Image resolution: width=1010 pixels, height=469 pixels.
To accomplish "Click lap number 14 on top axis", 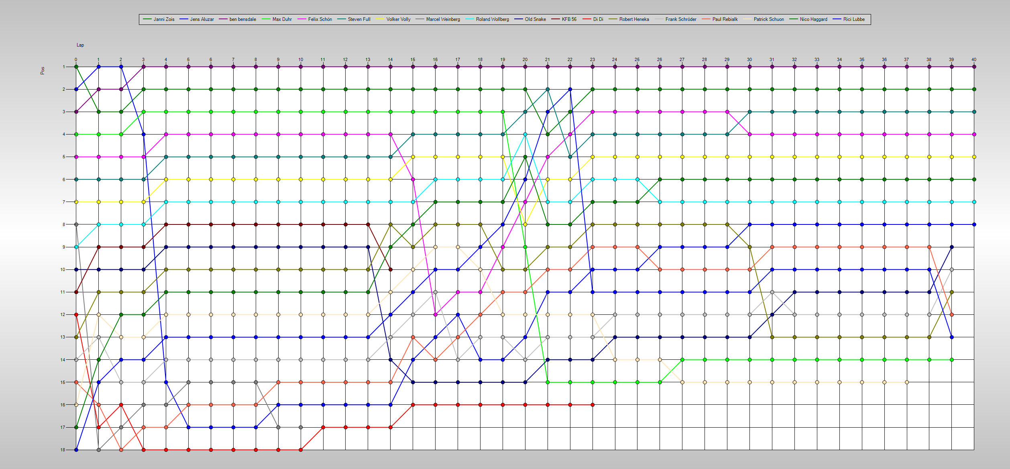I will point(390,59).
